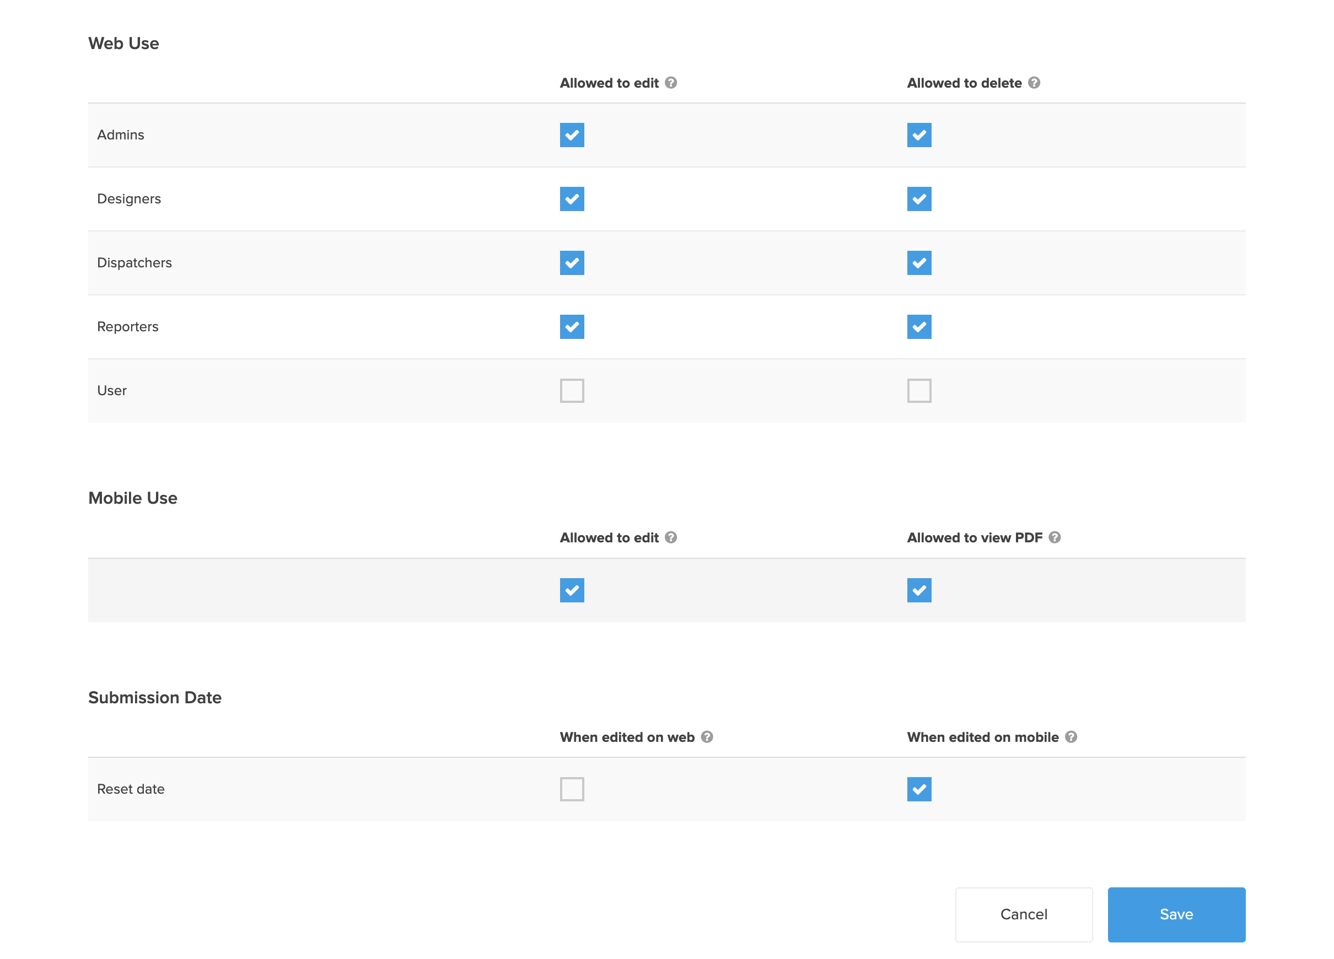Open help for Allowed to edit under Mobile Use
Viewport: 1334px width, 959px height.
click(671, 537)
